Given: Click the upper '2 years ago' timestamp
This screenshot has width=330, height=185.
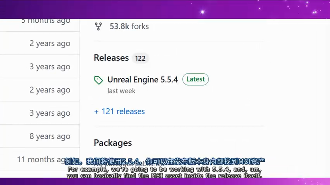Looking at the screenshot, I should 50,43.
